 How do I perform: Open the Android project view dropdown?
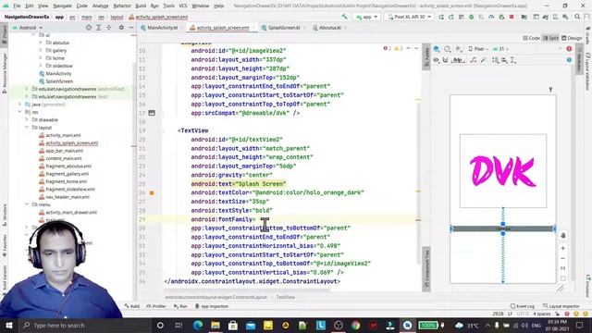click(28, 28)
